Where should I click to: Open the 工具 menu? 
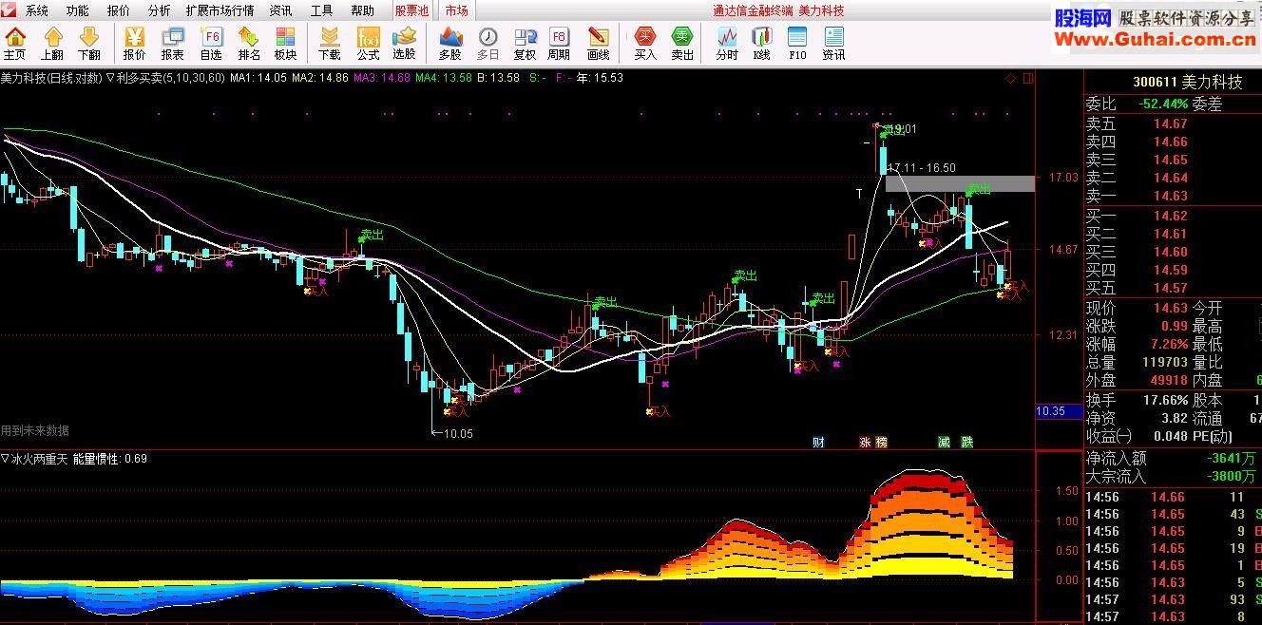pos(321,10)
